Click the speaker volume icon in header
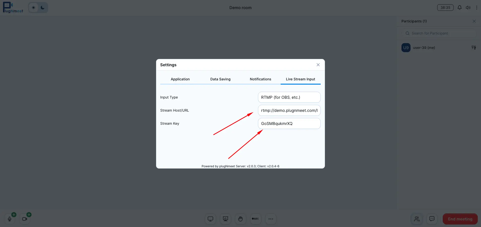This screenshot has height=227, width=481. pos(468,8)
